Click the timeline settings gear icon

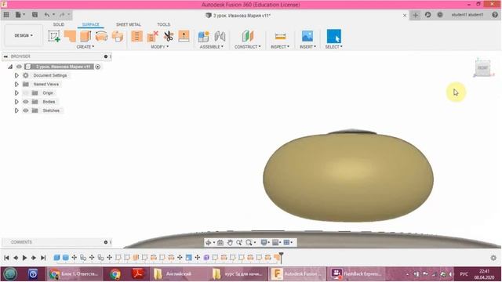(x=493, y=258)
